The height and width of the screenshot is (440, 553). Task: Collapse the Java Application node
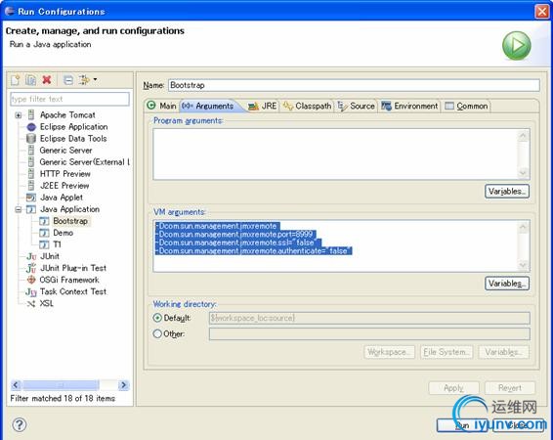coord(19,209)
